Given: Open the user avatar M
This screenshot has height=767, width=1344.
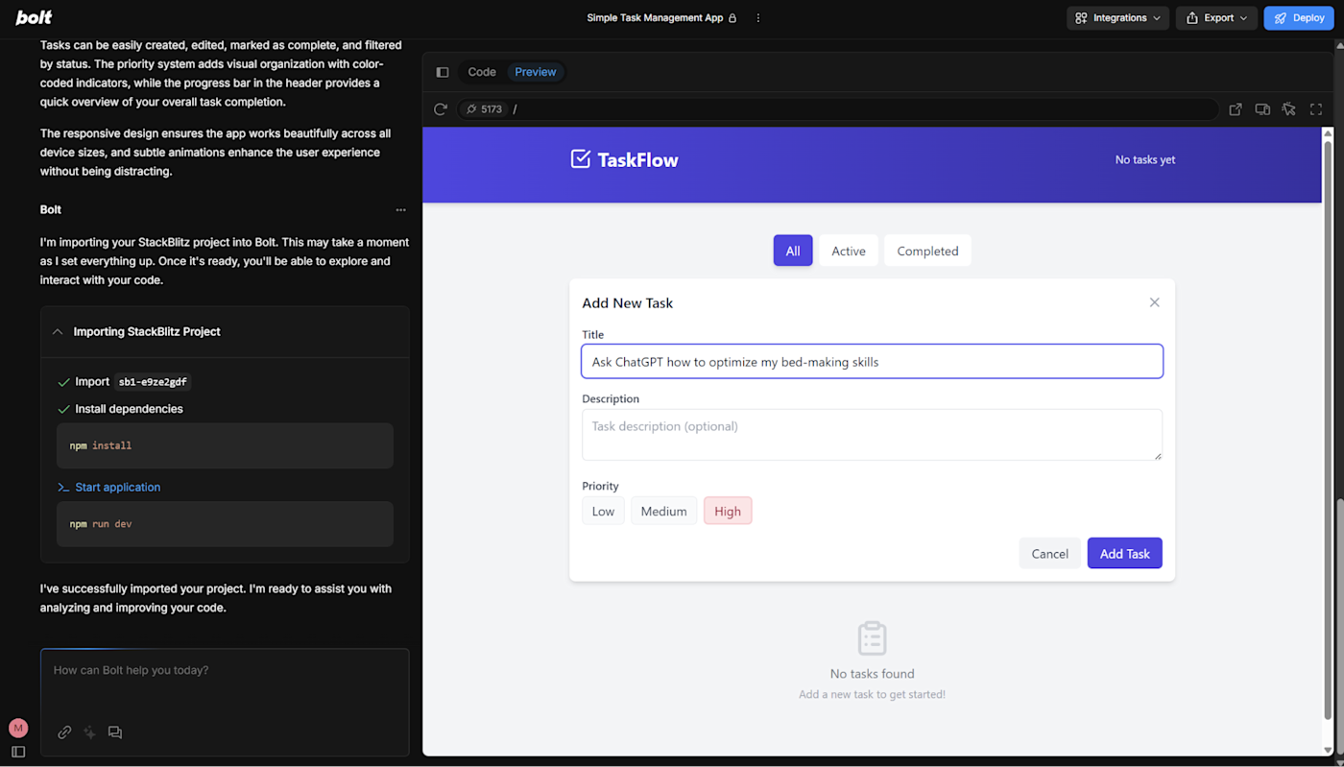Looking at the screenshot, I should (18, 728).
